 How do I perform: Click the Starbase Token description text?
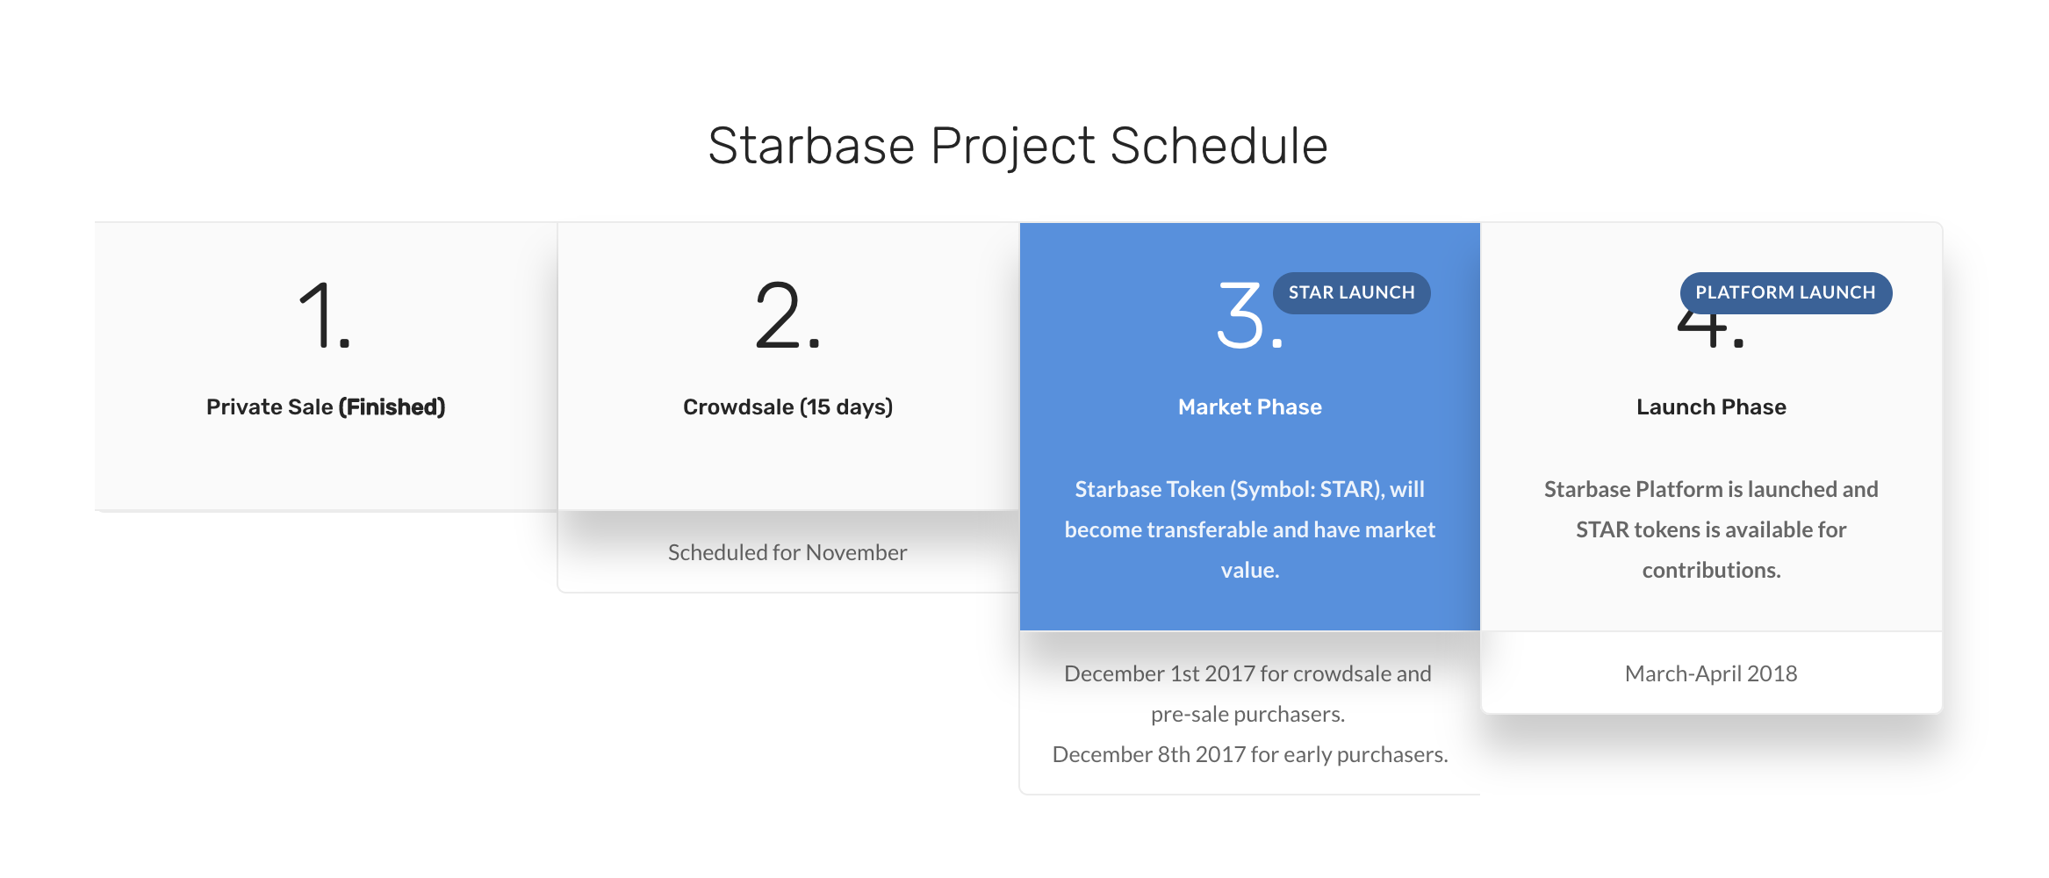1250,529
